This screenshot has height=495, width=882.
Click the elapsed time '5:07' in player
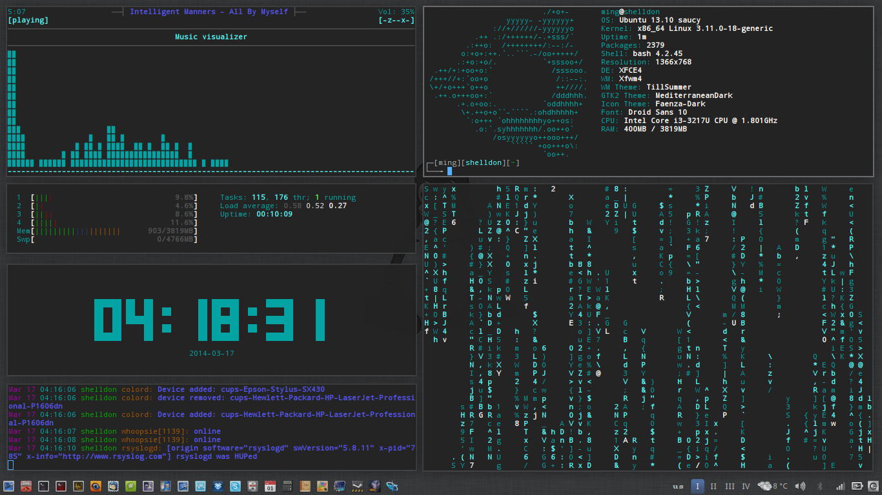17,12
